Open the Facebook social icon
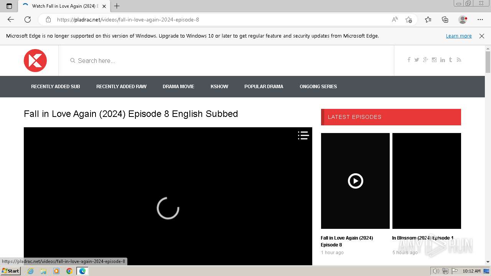This screenshot has width=491, height=276. point(409,60)
